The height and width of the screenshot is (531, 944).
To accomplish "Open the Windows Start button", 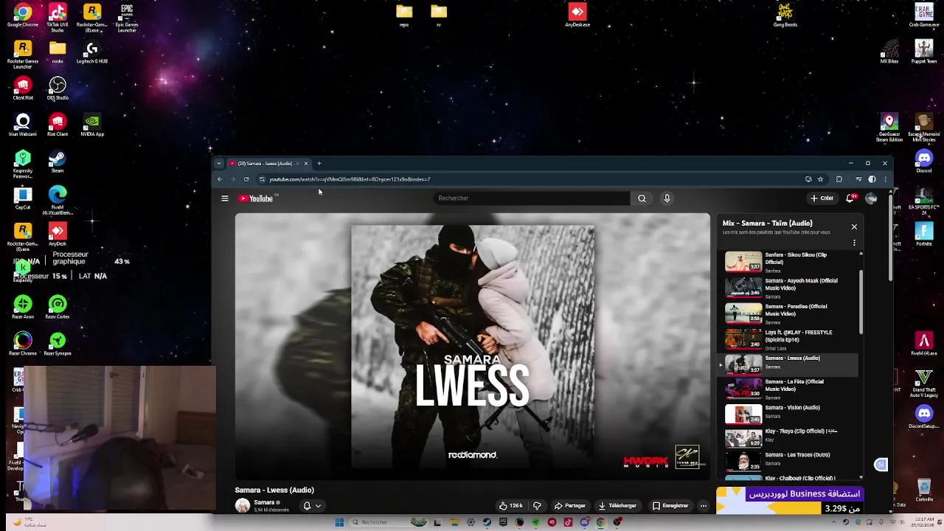I will (x=339, y=522).
